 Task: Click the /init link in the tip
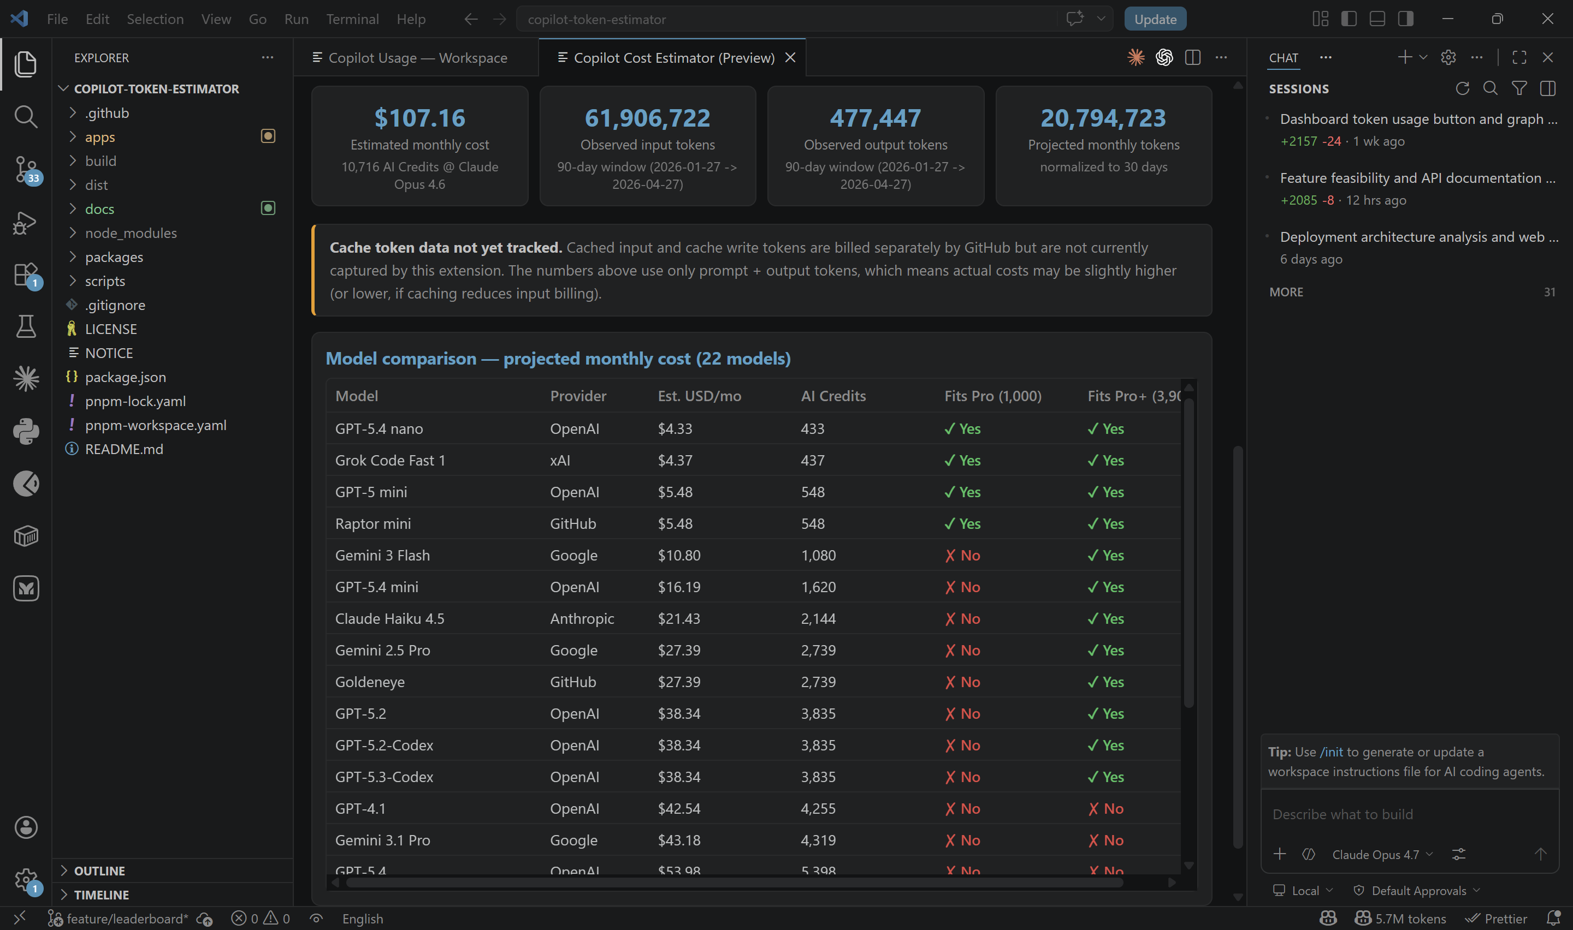click(x=1330, y=752)
